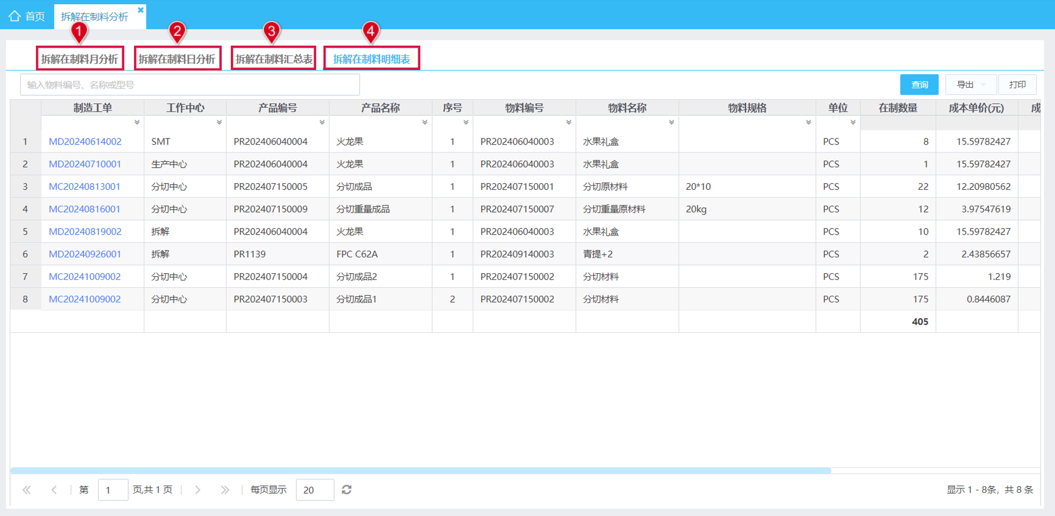Open work order MC20240813001 link
This screenshot has width=1055, height=516.
pyautogui.click(x=84, y=187)
